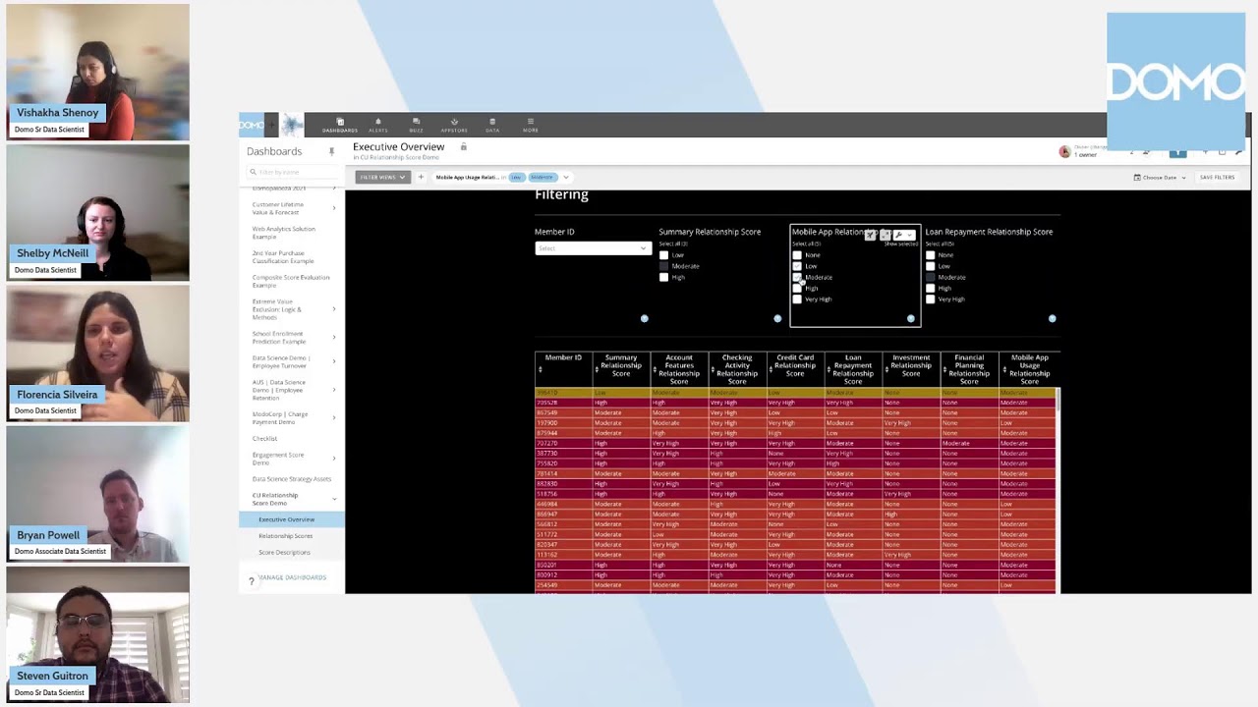This screenshot has width=1258, height=707.
Task: Open Relationship Scores page
Action: (286, 536)
